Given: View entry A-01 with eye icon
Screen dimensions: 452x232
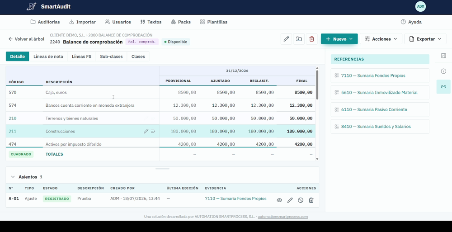Looking at the screenshot, I should 279,200.
